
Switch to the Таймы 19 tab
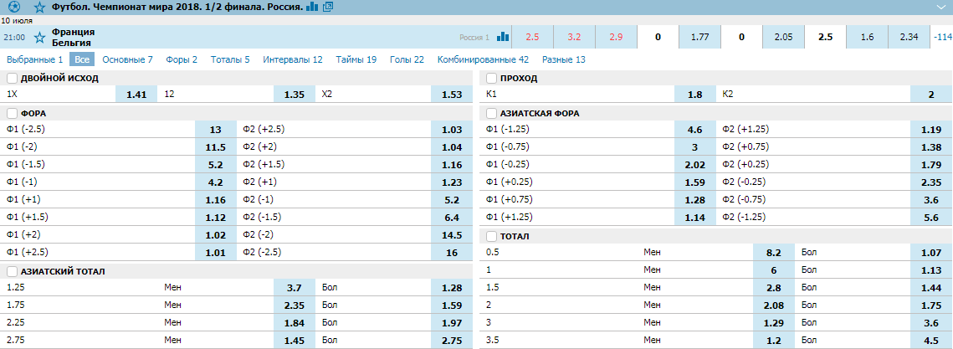tap(356, 59)
